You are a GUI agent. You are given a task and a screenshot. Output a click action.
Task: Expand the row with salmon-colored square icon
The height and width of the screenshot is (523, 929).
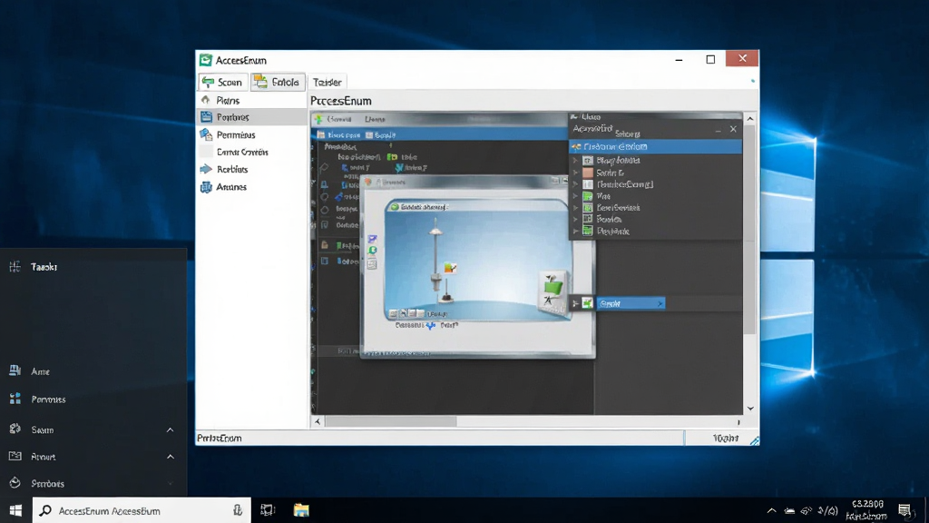[x=575, y=173]
